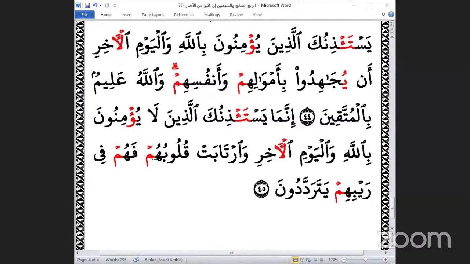Open the Page Layout ribbon tab
470x264 pixels.
(153, 15)
